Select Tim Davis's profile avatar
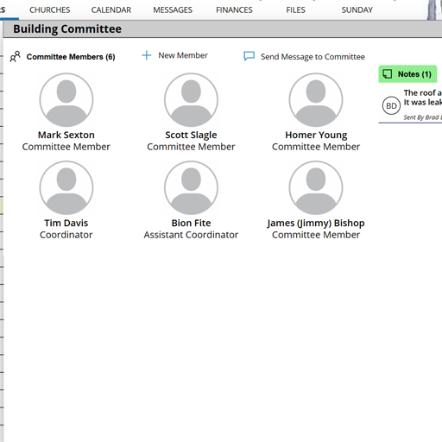442x442 pixels. 66,187
